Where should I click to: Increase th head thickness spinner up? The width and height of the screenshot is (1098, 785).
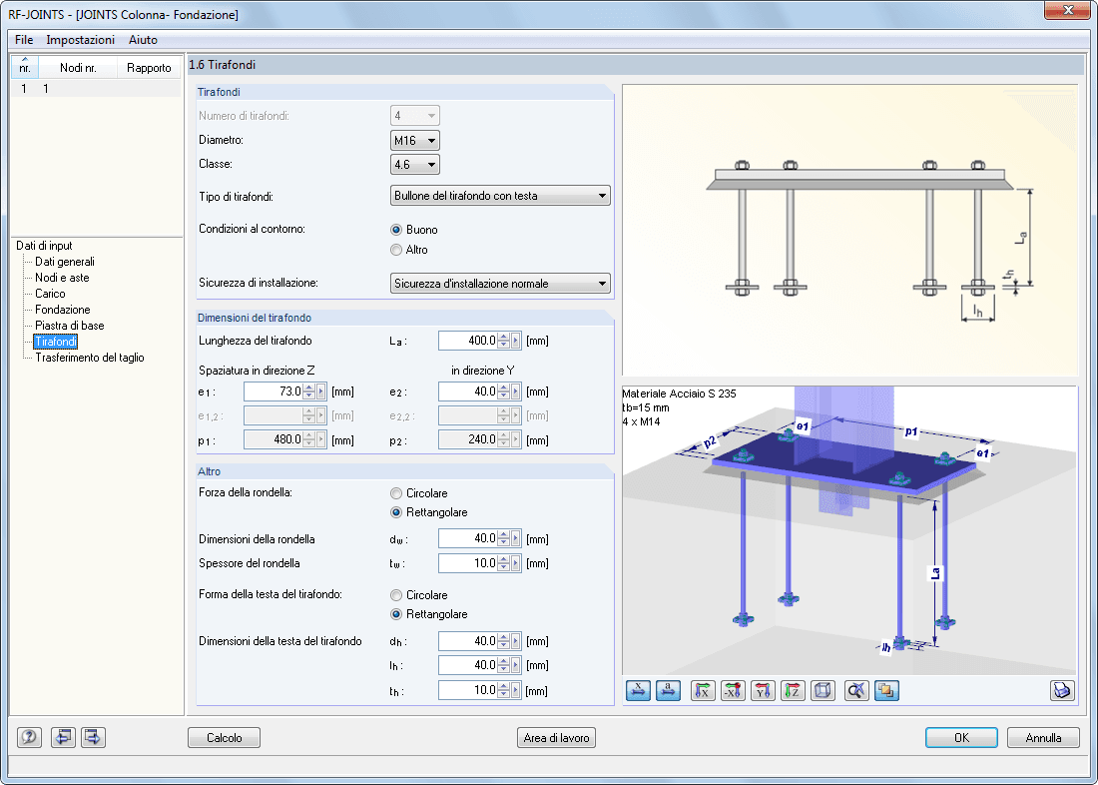point(503,686)
